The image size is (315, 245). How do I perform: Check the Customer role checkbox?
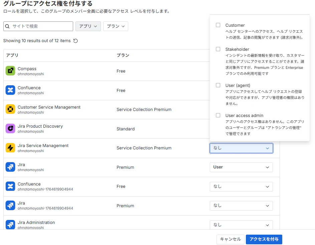coord(218,25)
